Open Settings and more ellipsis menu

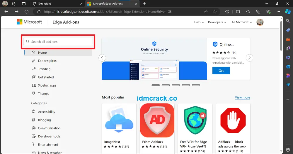(278, 12)
